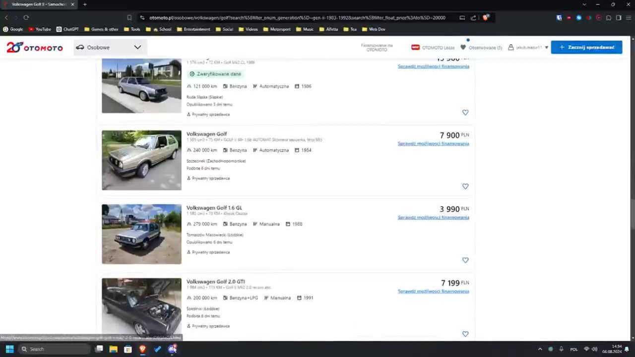Switch the POL keyboard language indicator
The height and width of the screenshot is (357, 635).
coord(574,349)
